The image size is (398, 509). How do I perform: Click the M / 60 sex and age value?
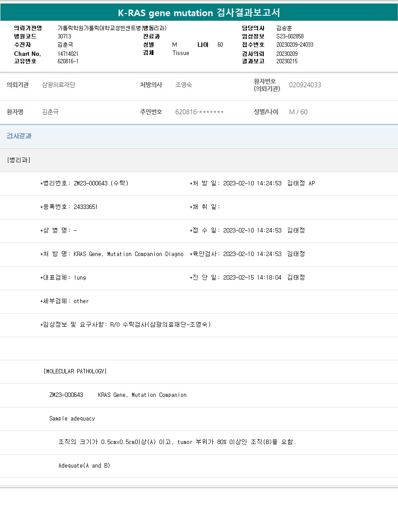(x=298, y=112)
